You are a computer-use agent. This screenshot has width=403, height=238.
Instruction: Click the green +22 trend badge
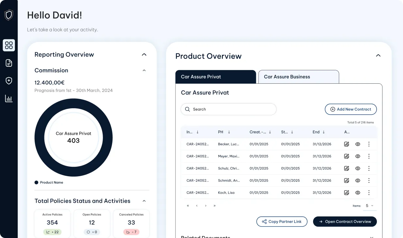pos(52,232)
